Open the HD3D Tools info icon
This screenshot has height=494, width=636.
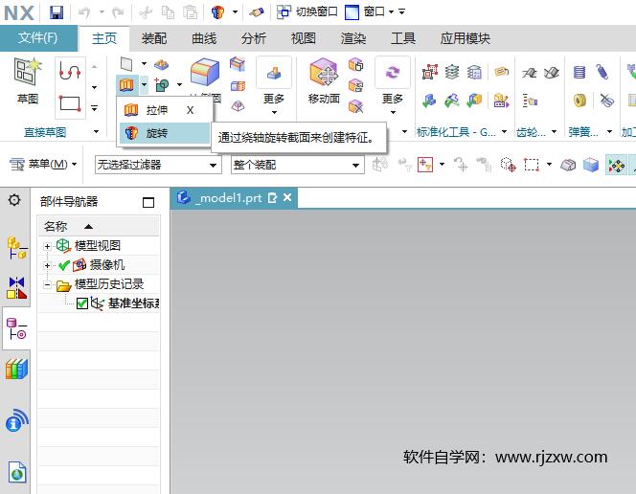[16, 420]
